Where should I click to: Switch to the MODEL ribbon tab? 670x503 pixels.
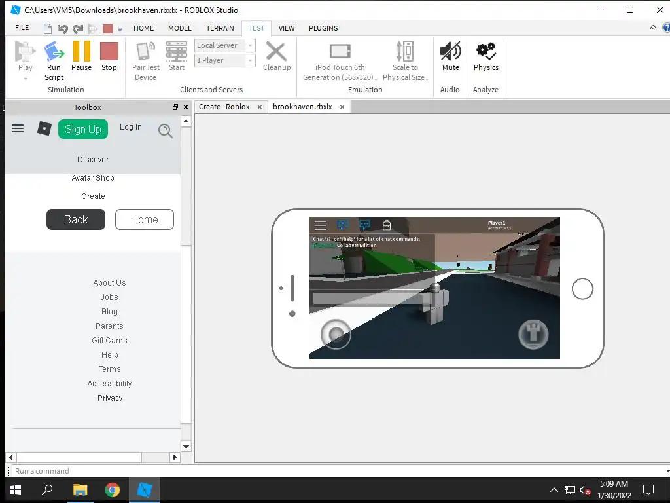(179, 28)
